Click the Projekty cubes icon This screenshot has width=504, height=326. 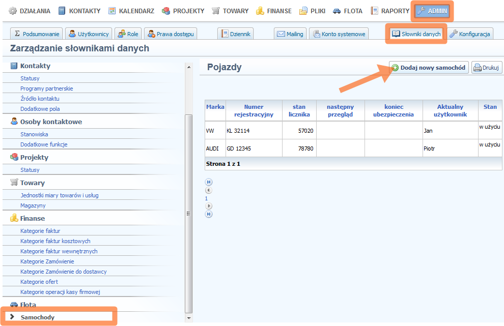[x=166, y=11]
